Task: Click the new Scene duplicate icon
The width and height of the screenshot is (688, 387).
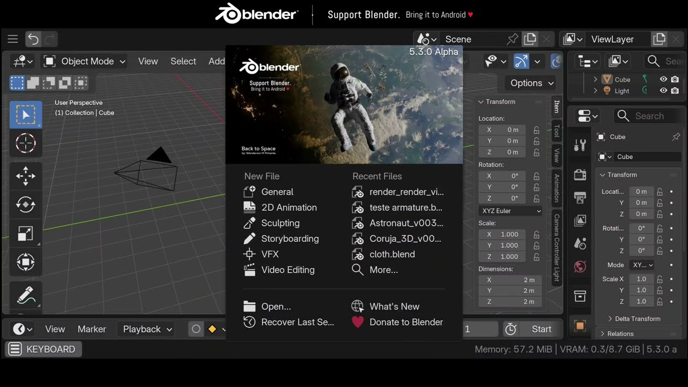Action: coord(530,39)
